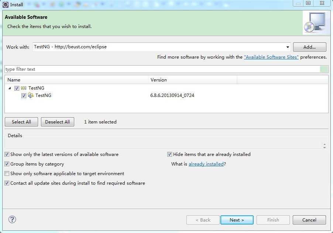This screenshot has width=333, height=233.
Task: Sort by the Version column header
Action: point(193,80)
